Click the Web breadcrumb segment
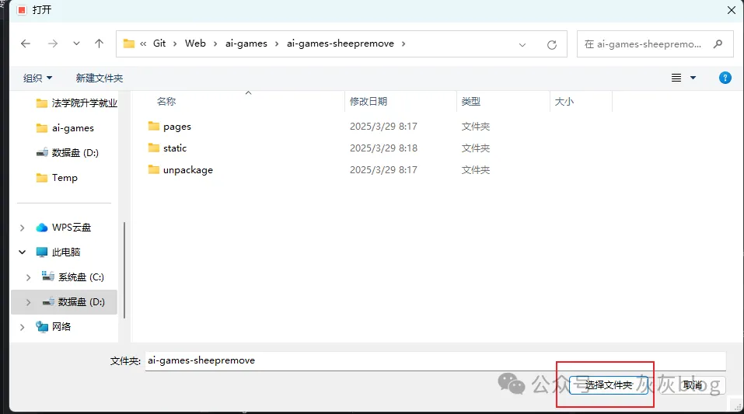Viewport: 744px width, 414px height. pyautogui.click(x=195, y=43)
